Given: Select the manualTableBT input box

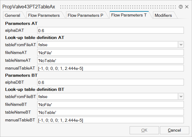Looking at the screenshot, I should [x=110, y=120].
